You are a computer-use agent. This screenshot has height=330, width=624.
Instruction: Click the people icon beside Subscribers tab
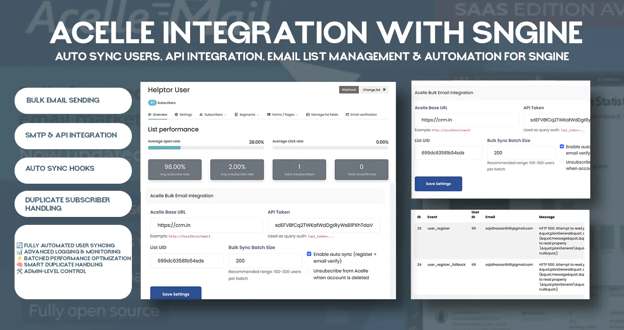coord(201,115)
